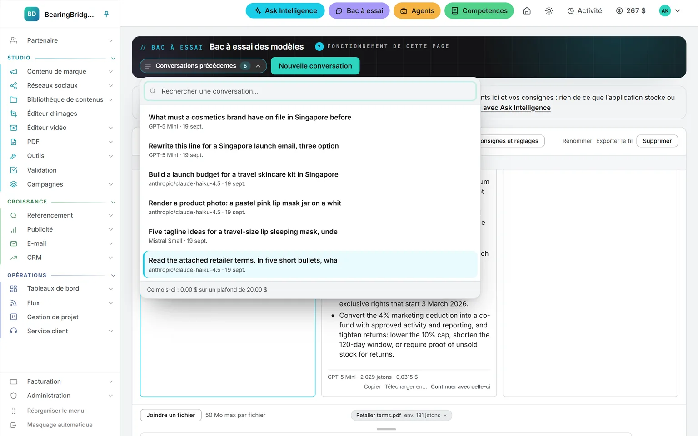
Task: Open the user account AK dropdown
Action: click(x=670, y=11)
